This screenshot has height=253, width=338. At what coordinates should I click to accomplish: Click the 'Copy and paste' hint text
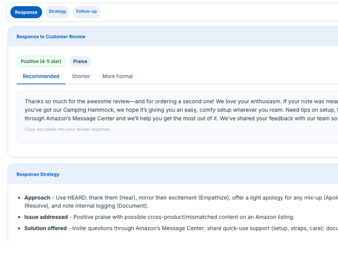67,129
